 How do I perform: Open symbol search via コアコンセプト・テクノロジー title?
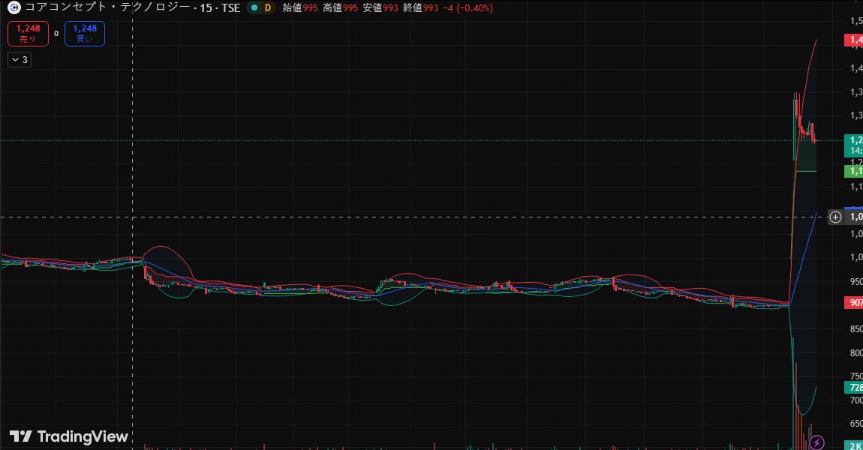click(107, 7)
